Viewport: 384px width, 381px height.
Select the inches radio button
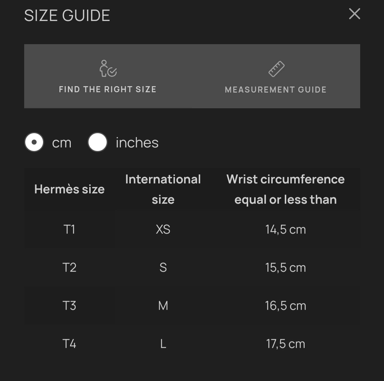click(98, 142)
